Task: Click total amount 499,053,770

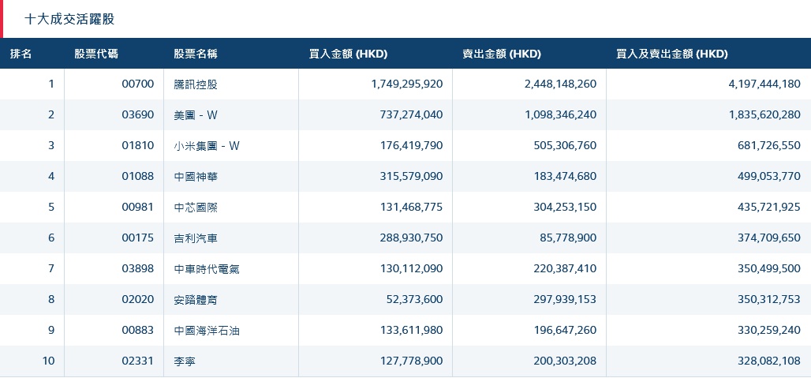Action: 769,176
